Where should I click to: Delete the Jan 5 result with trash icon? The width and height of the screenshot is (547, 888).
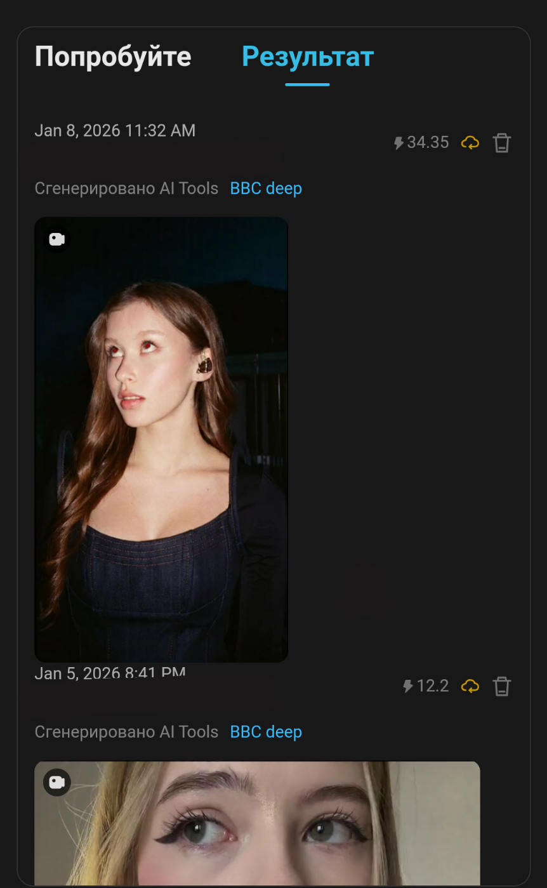pyautogui.click(x=502, y=686)
